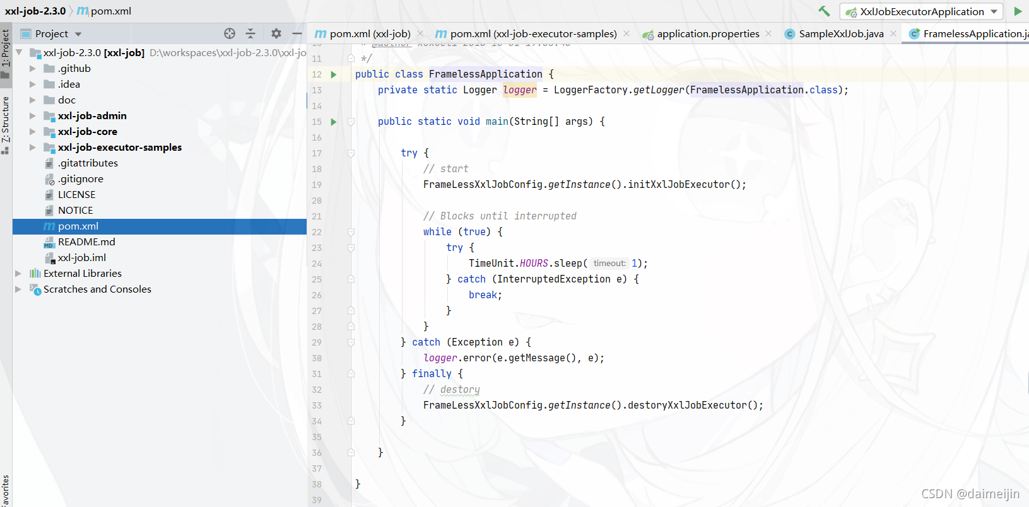This screenshot has width=1029, height=507.
Task: Open the XxlJobExecutorApplication run configuration dropdown
Action: click(922, 11)
